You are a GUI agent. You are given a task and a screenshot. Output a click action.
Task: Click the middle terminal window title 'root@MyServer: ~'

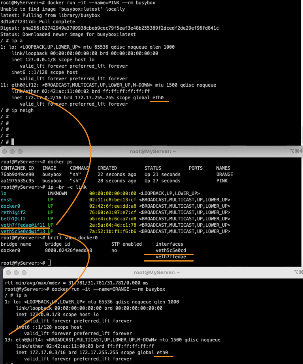click(153, 152)
